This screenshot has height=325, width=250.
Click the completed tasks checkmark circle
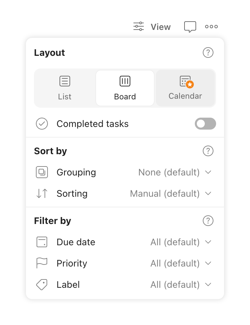[x=42, y=124]
